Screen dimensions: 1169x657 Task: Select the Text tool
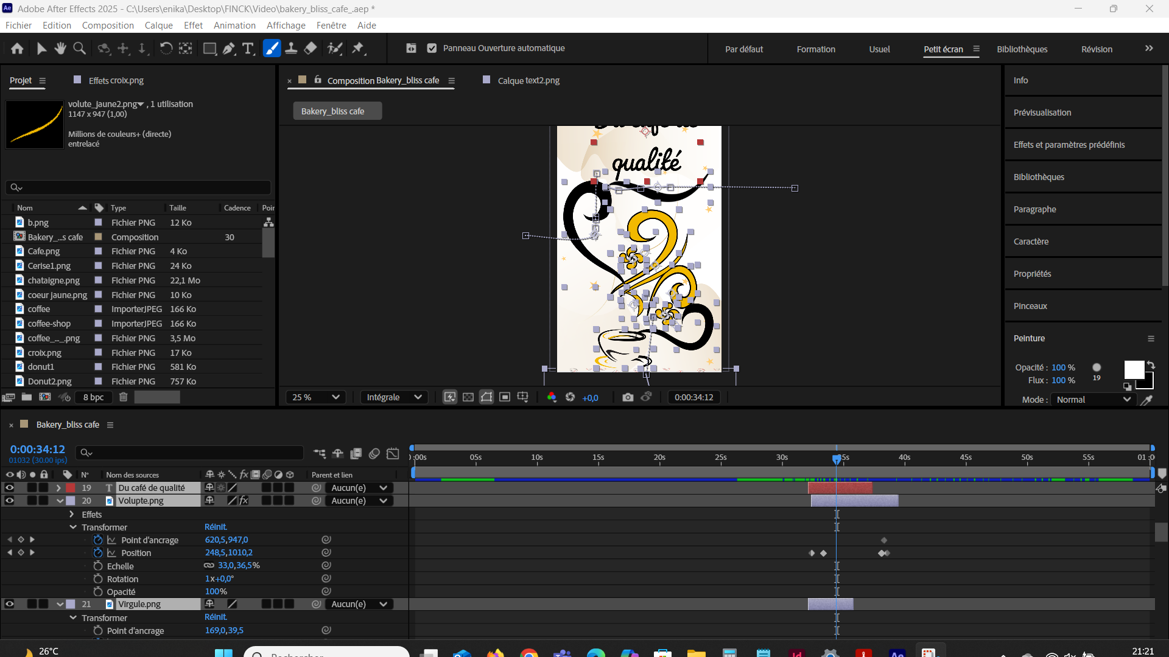tap(248, 49)
